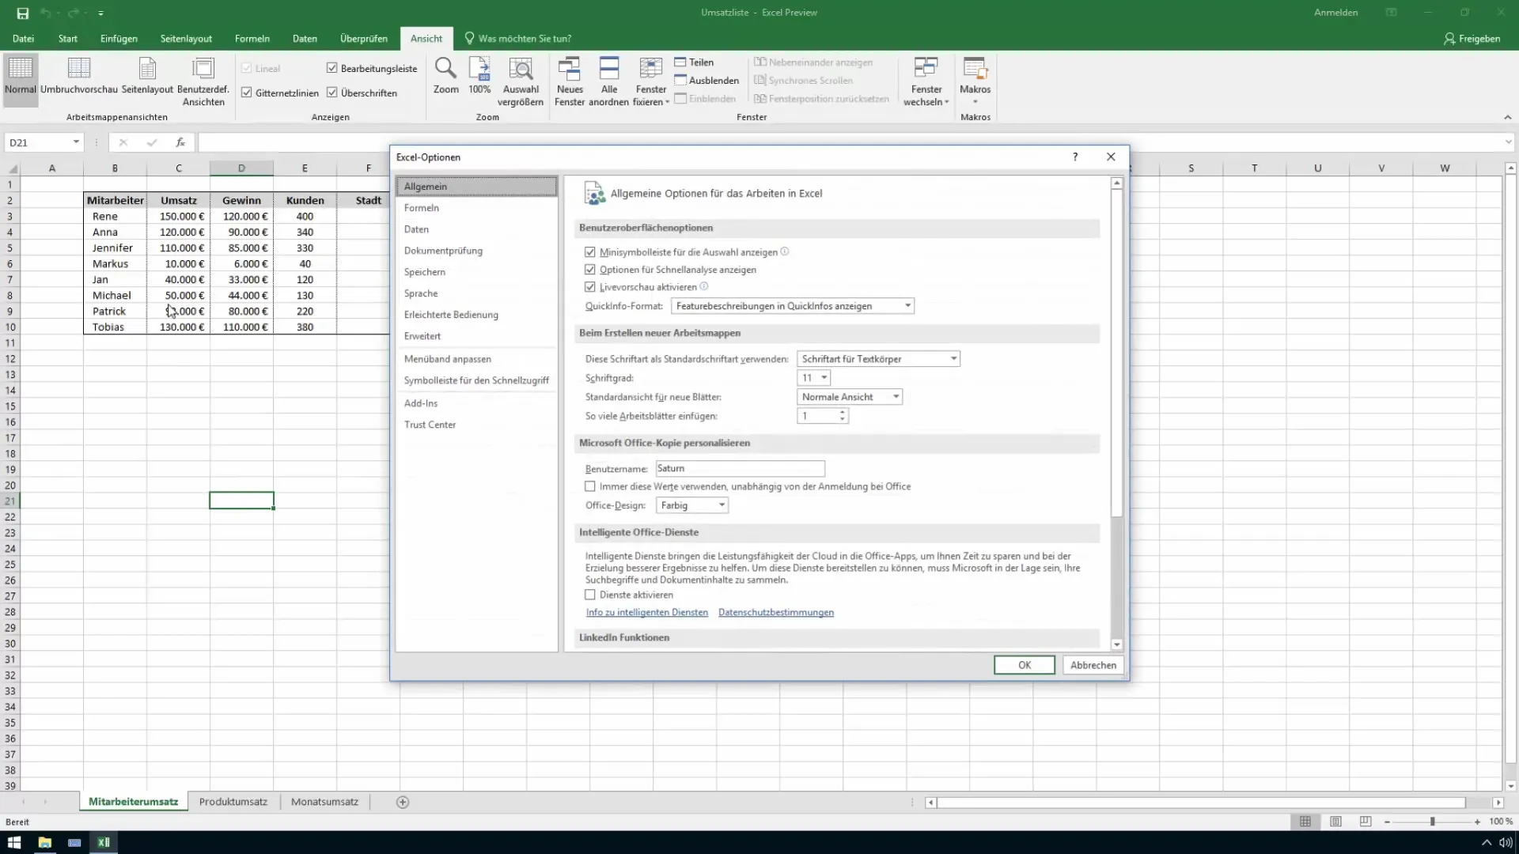
Task: Open Standardschriftart dropdown
Action: click(878, 359)
